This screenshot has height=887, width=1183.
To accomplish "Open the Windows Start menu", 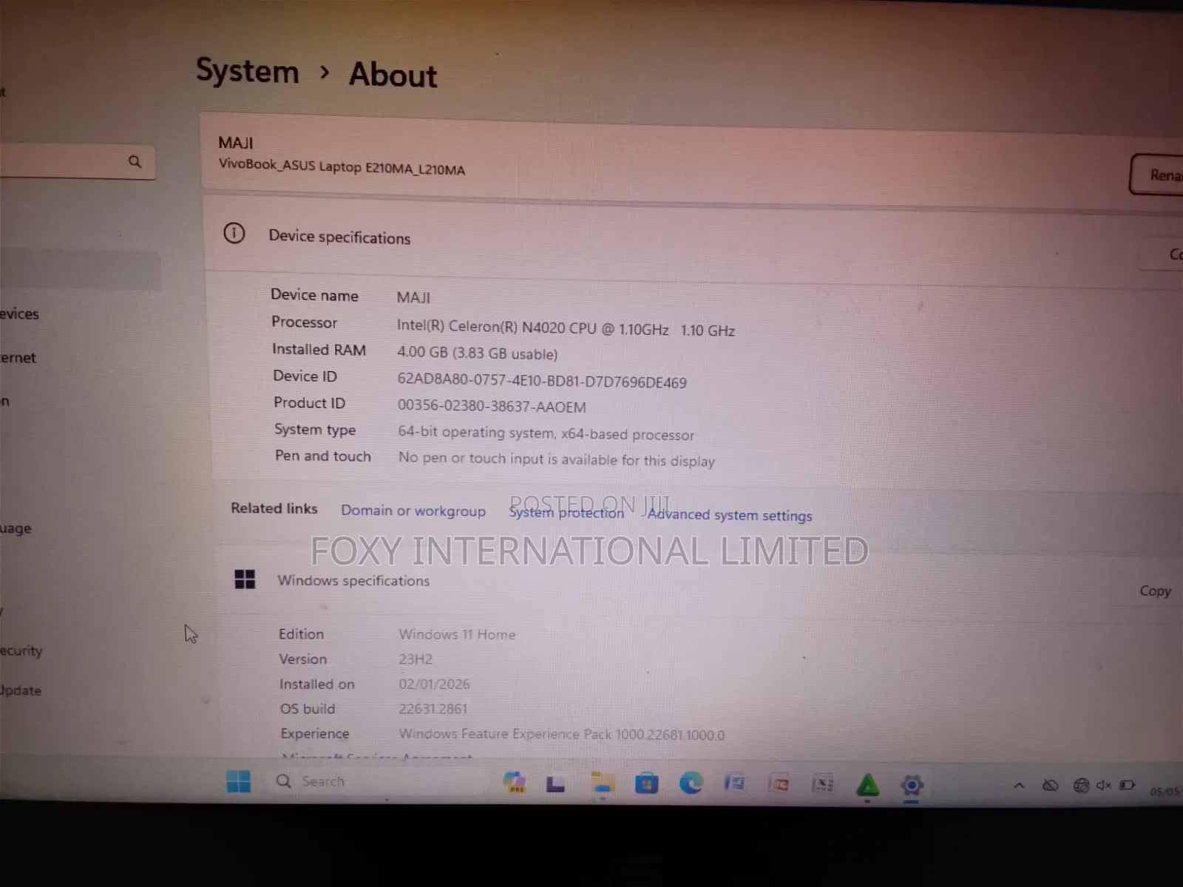I will [238, 781].
